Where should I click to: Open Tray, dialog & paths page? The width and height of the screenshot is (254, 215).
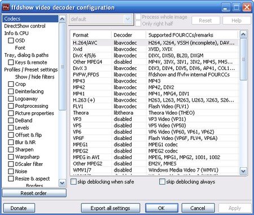[27, 55]
